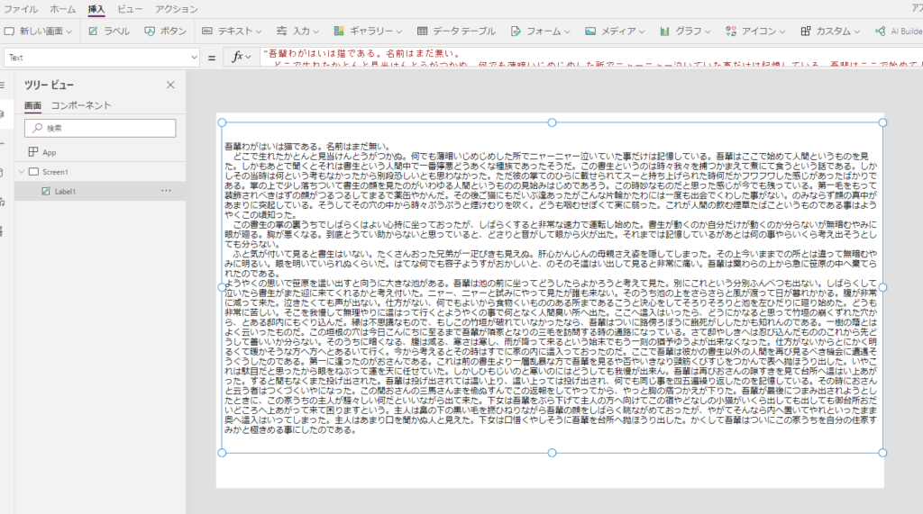Switch to the ビュー ribbon tab
The height and width of the screenshot is (514, 923).
[129, 8]
